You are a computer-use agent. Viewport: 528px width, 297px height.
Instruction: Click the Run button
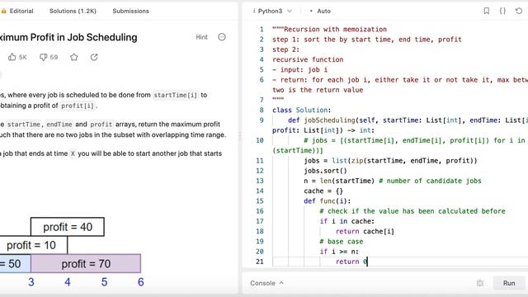click(509, 283)
